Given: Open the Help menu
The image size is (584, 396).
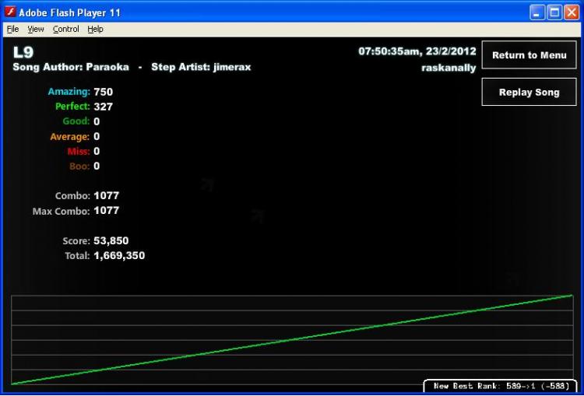Looking at the screenshot, I should (x=95, y=29).
